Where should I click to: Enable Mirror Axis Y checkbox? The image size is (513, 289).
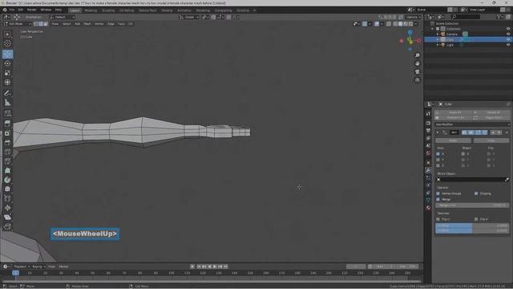(x=438, y=160)
